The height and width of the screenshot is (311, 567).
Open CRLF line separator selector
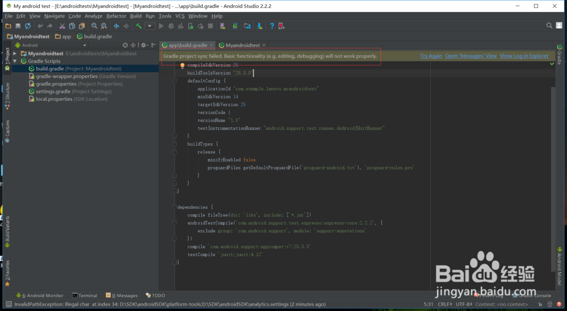coord(445,304)
